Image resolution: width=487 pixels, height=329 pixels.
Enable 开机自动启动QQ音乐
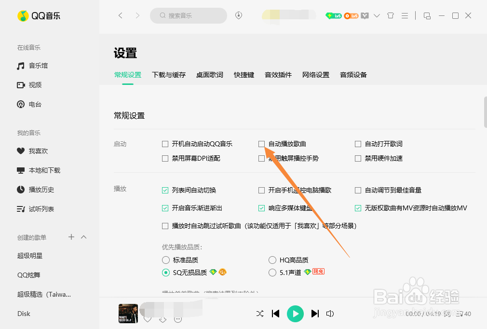(165, 144)
